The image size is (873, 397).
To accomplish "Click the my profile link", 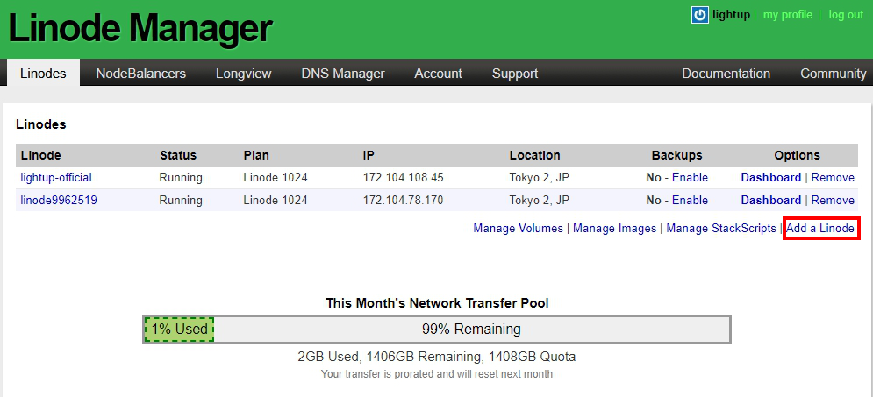I will [x=787, y=15].
